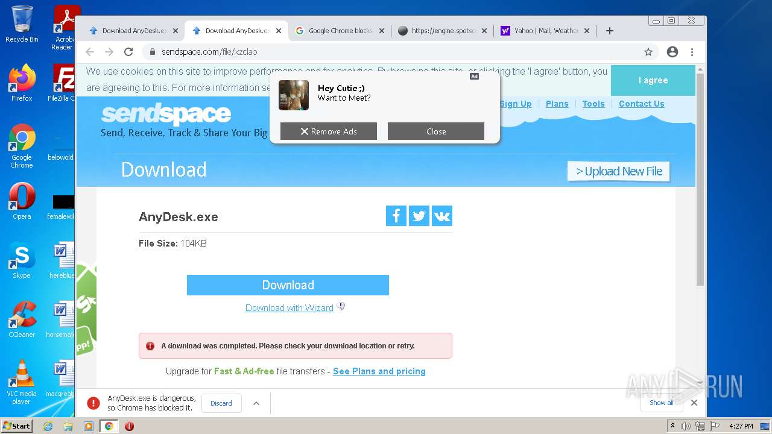Click the sendspace logo
Image resolution: width=772 pixels, height=434 pixels.
click(x=166, y=113)
